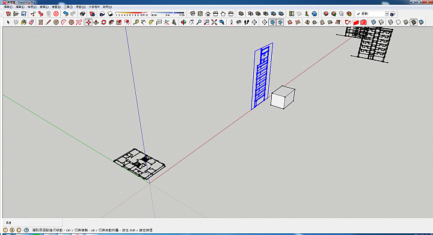Select the Offset tool

coord(127,22)
